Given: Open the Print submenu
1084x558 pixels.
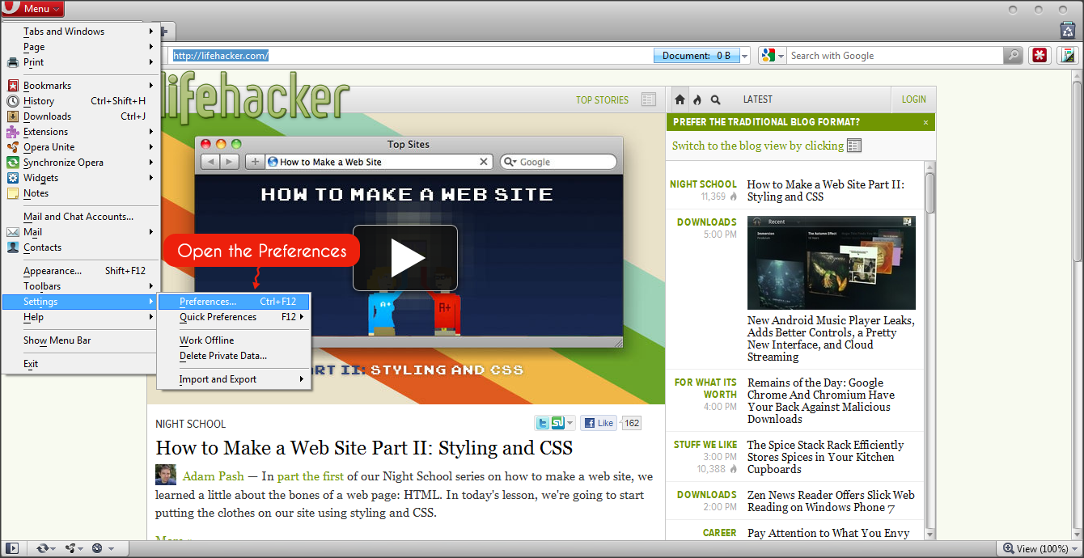Looking at the screenshot, I should (x=79, y=62).
